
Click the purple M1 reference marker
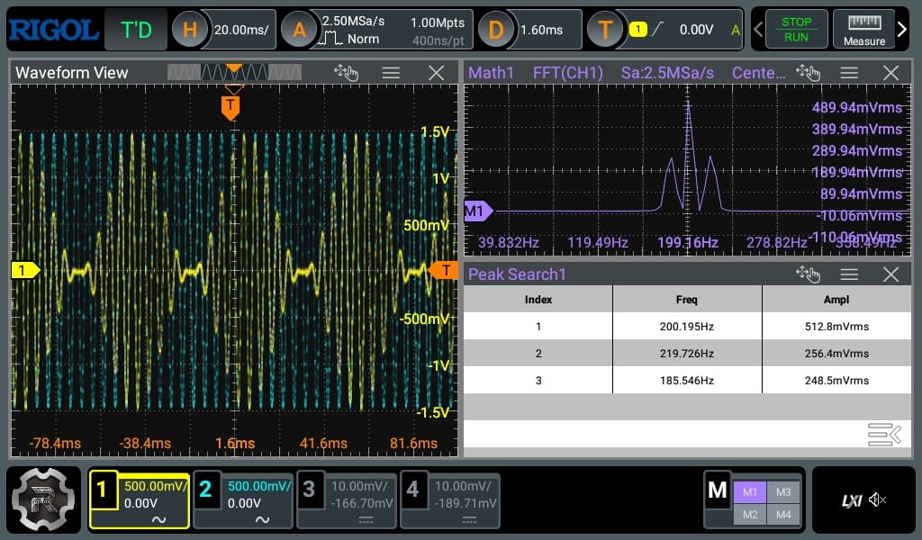(x=477, y=211)
